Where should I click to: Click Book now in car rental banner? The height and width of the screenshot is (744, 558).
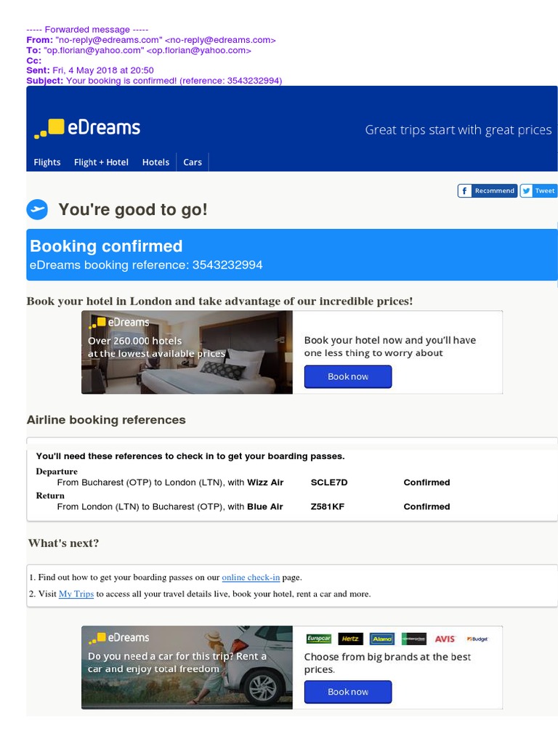[348, 692]
